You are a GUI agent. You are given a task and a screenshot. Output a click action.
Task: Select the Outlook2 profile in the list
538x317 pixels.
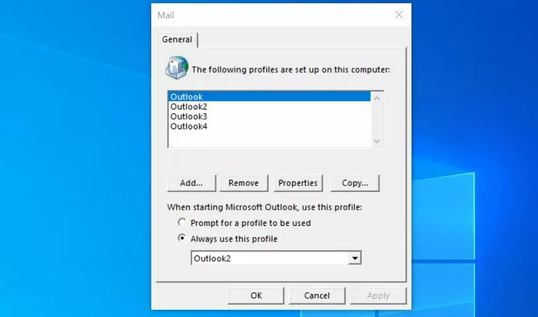click(270, 106)
